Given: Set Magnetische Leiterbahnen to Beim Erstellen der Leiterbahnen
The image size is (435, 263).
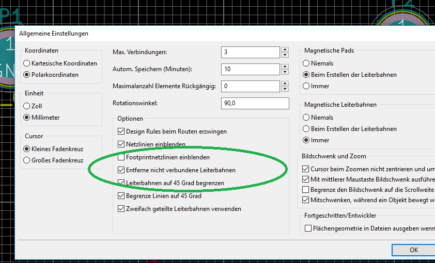Looking at the screenshot, I should pos(306,129).
